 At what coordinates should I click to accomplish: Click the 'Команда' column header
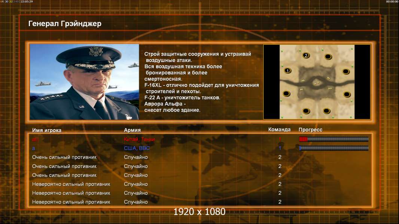(x=279, y=130)
